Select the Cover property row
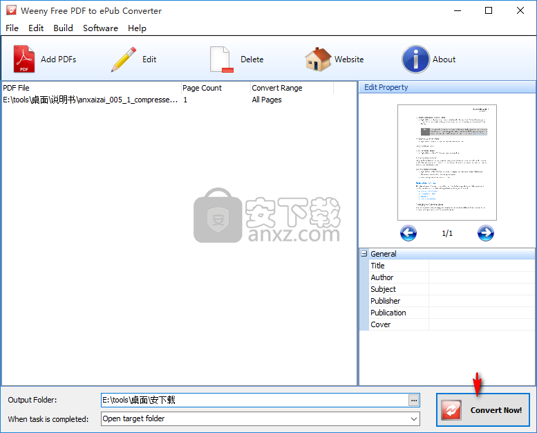 pyautogui.click(x=452, y=324)
